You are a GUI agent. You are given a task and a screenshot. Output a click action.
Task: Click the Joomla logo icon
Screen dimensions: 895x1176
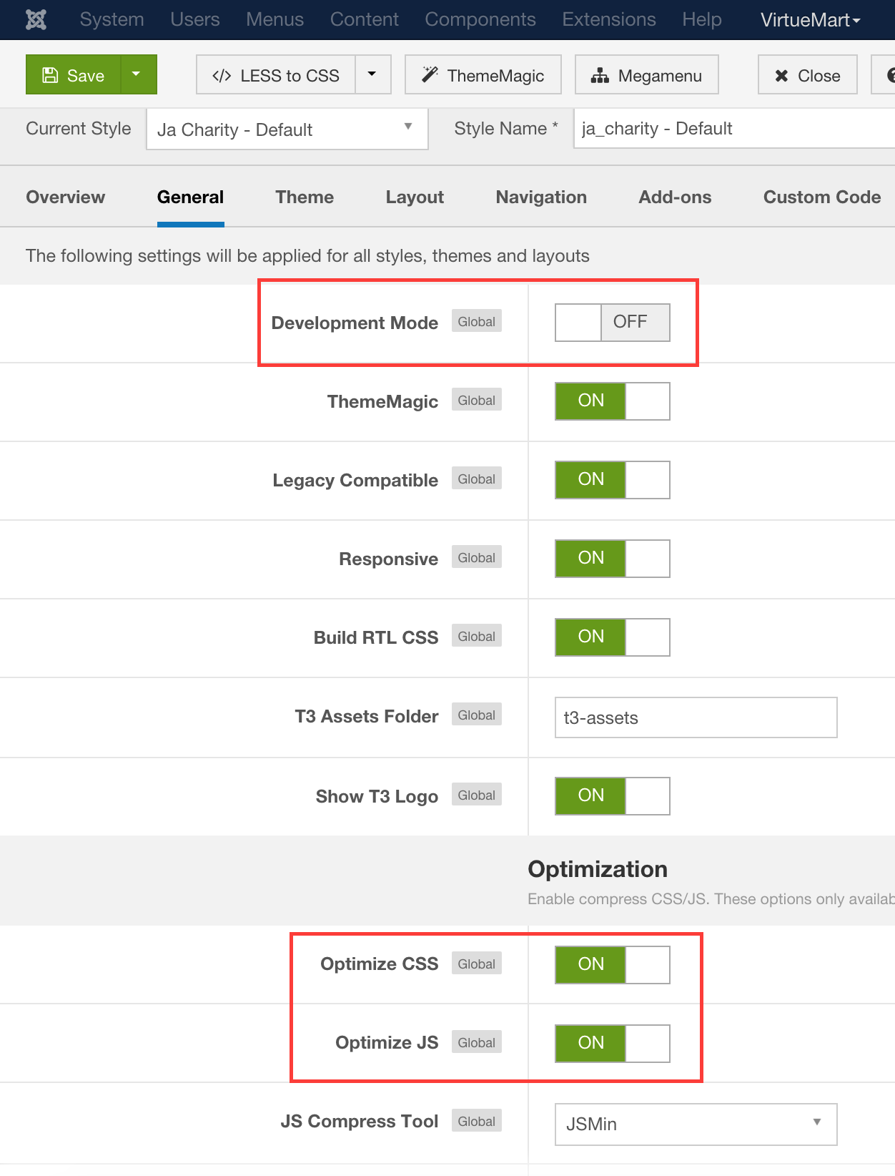pos(36,19)
